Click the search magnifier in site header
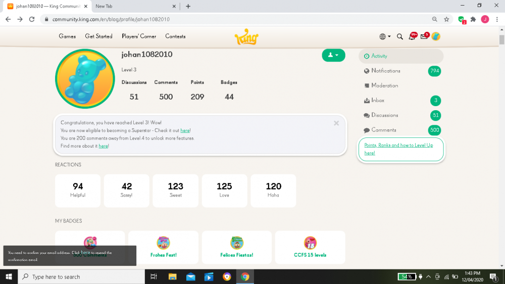The width and height of the screenshot is (505, 284). (x=399, y=37)
